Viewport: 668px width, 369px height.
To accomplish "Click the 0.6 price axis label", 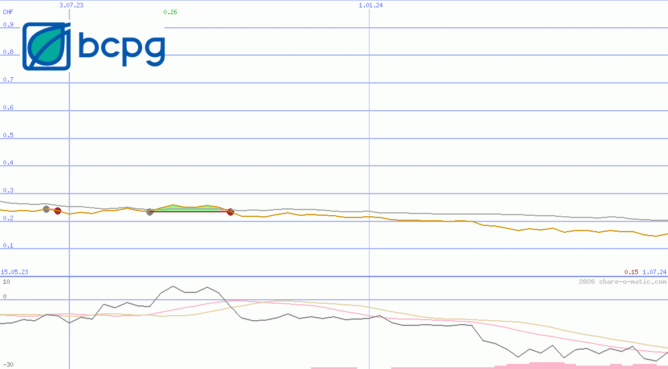I will tap(8, 107).
